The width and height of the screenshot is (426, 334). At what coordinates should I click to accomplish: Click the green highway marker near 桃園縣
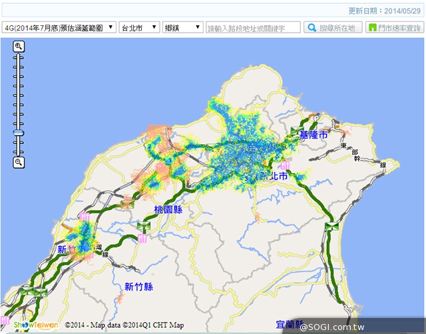pyautogui.click(x=143, y=227)
